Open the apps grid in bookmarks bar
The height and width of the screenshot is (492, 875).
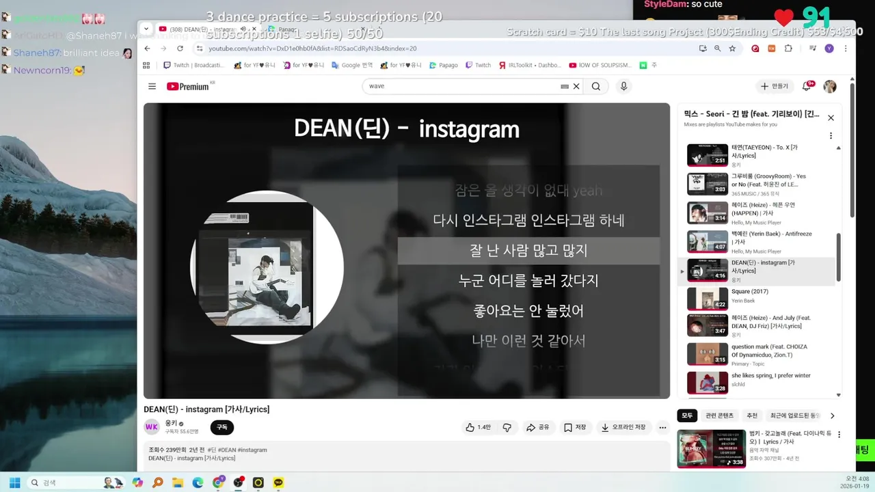tap(146, 66)
